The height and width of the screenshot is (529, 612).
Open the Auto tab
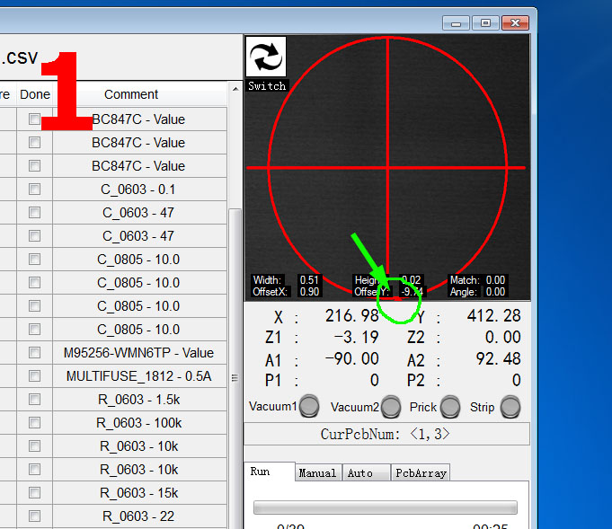[366, 472]
